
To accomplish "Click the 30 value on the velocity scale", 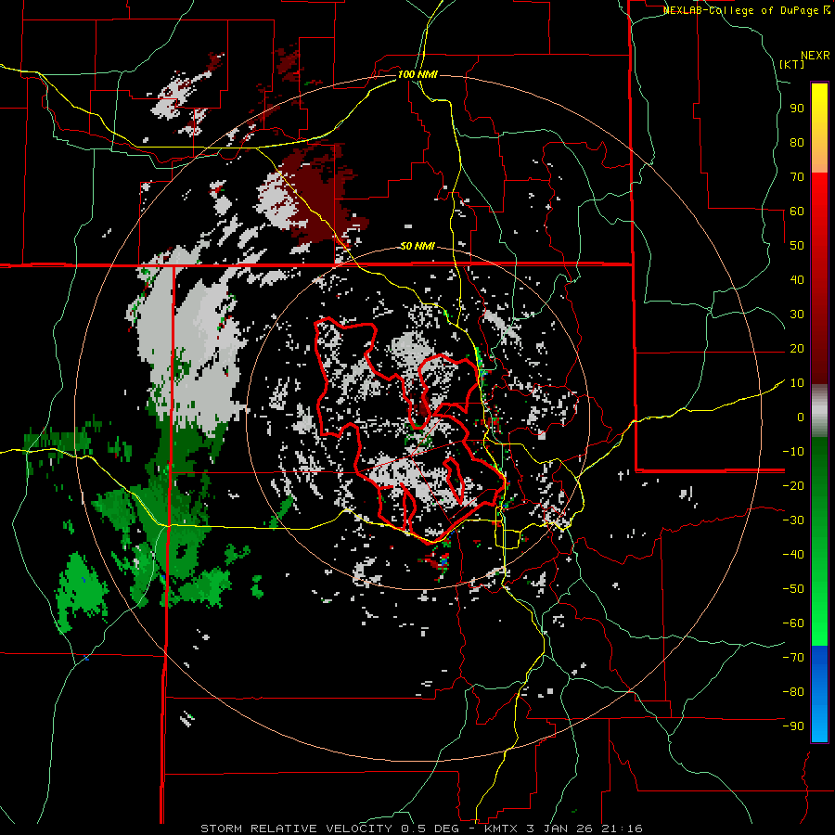I will point(797,315).
